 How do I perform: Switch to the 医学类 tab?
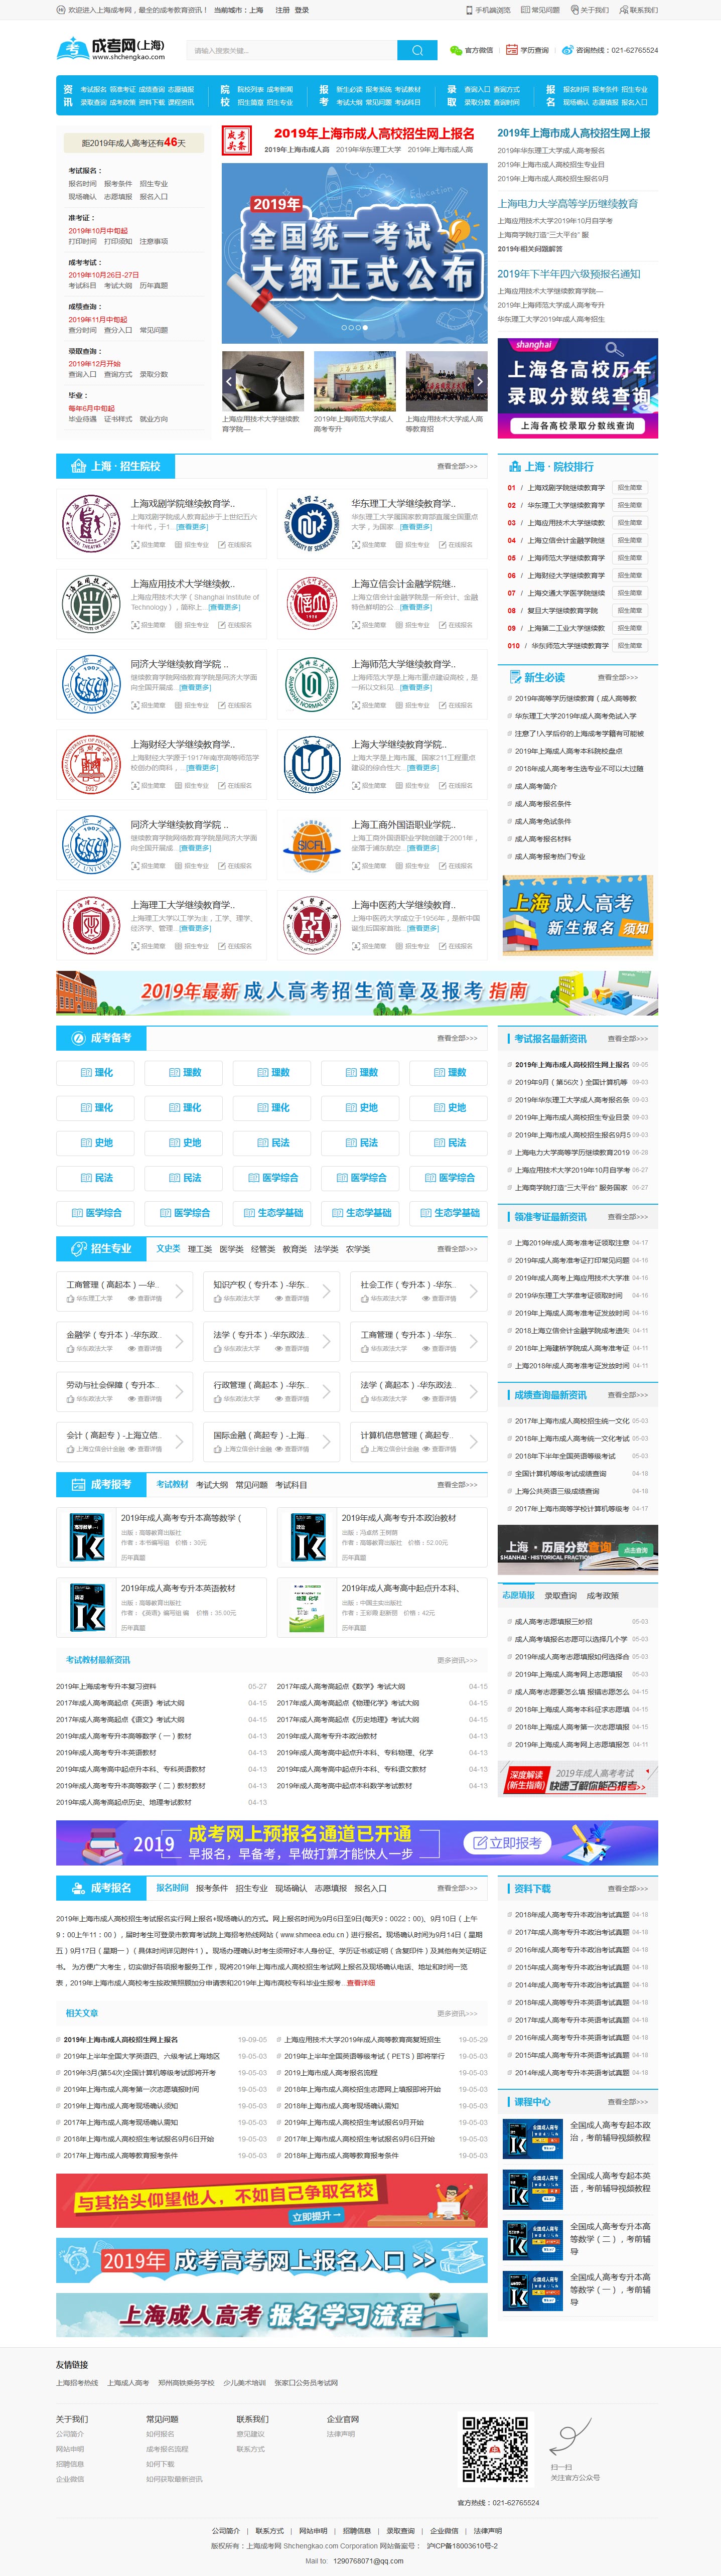click(231, 1249)
